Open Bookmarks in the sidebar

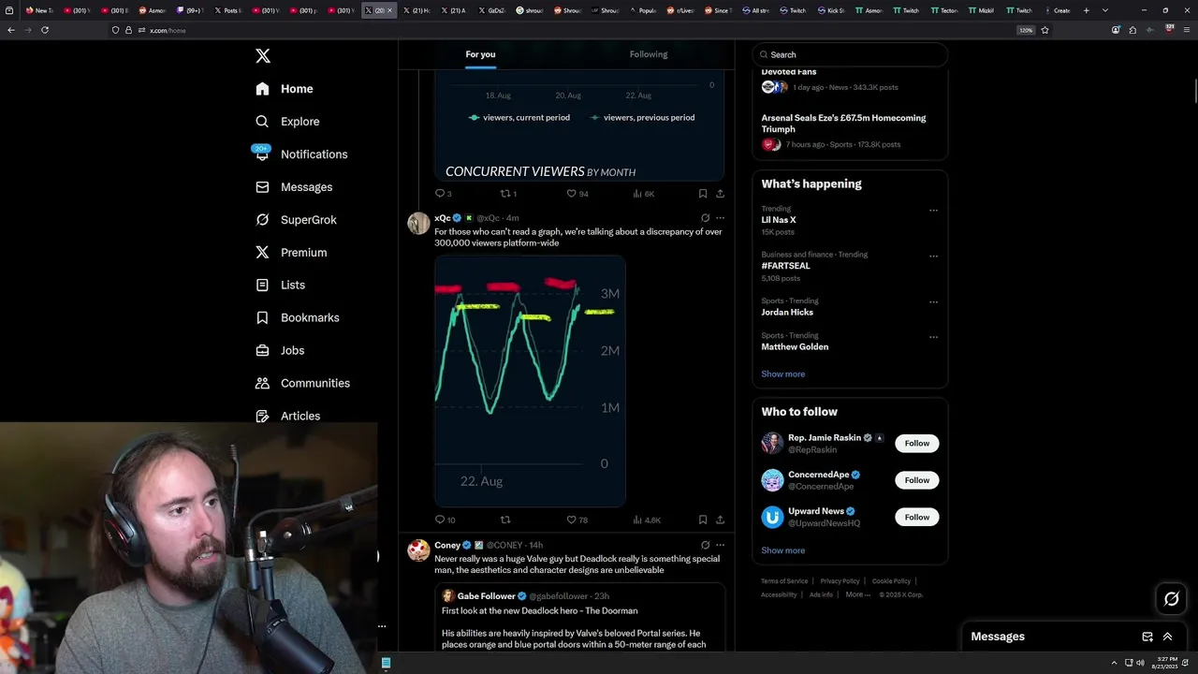pos(297,317)
